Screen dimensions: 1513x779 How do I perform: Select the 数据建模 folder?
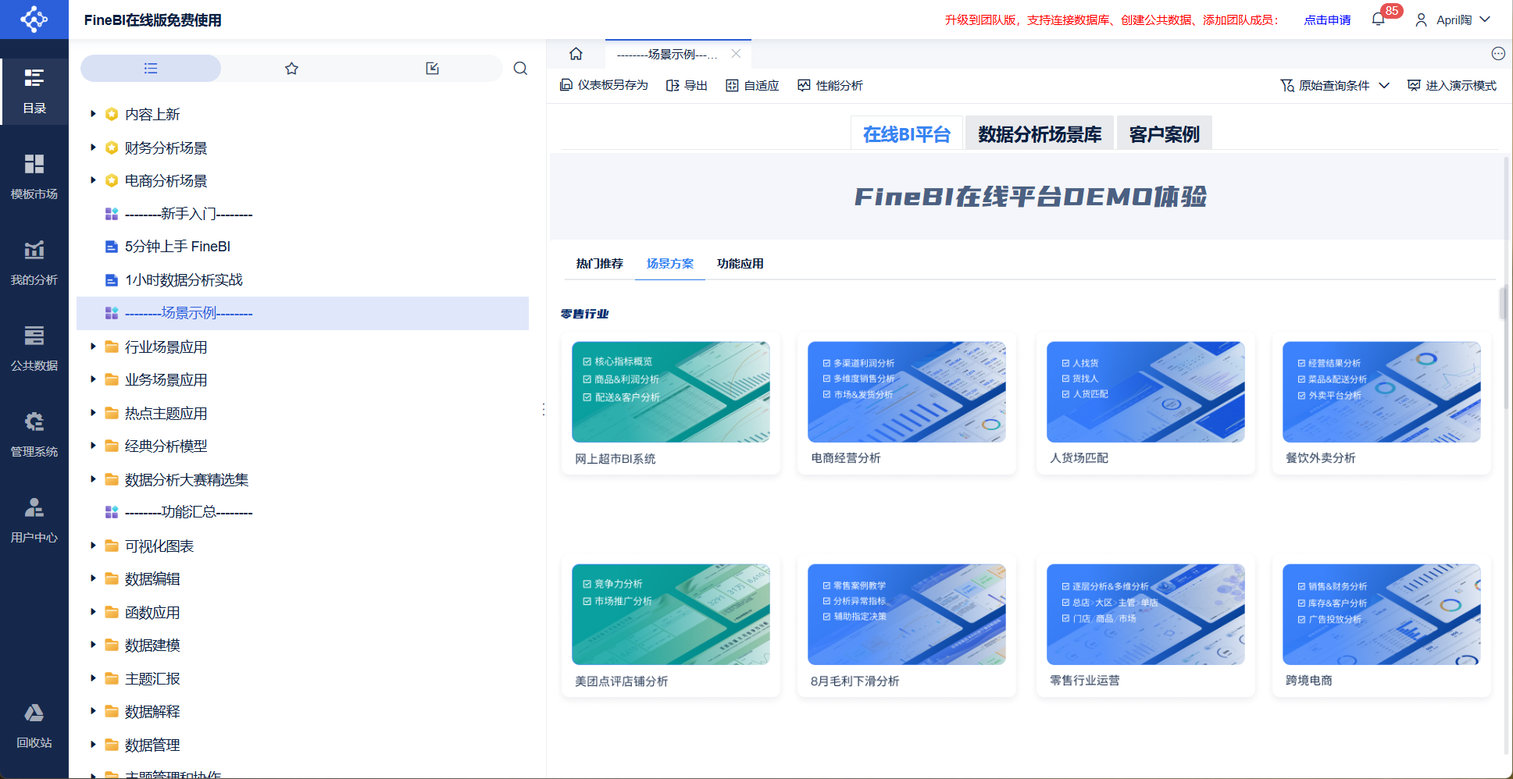(302, 645)
